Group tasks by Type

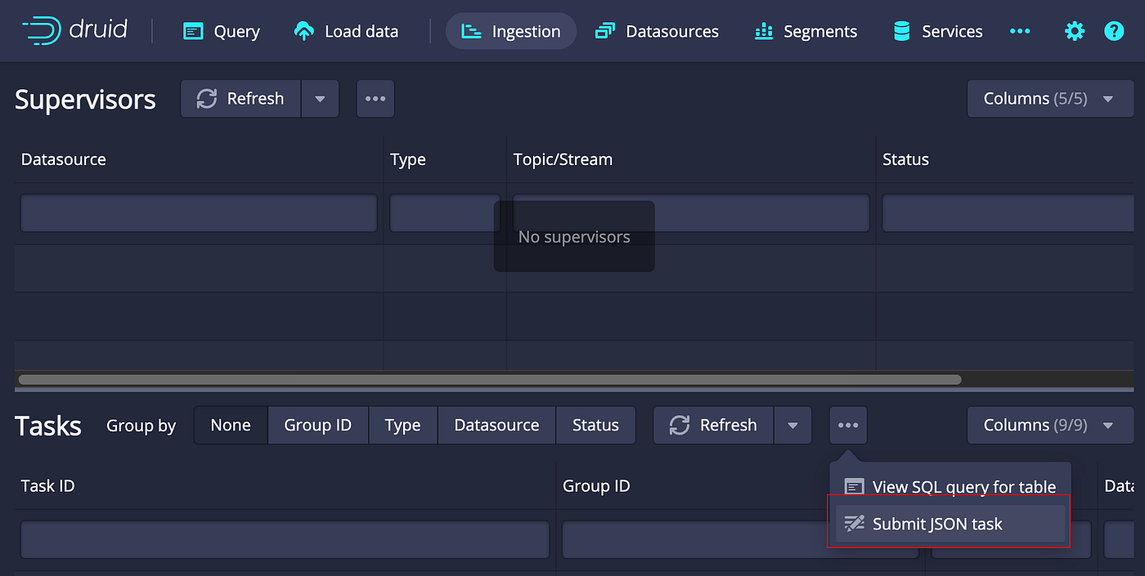pos(402,425)
